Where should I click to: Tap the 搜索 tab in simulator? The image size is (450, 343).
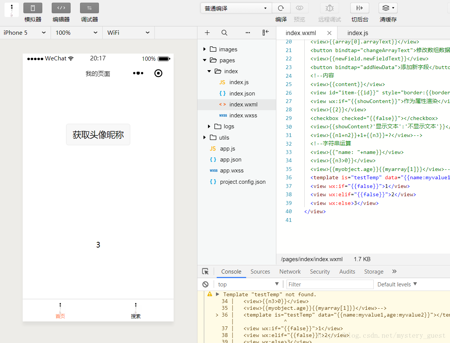tap(136, 311)
